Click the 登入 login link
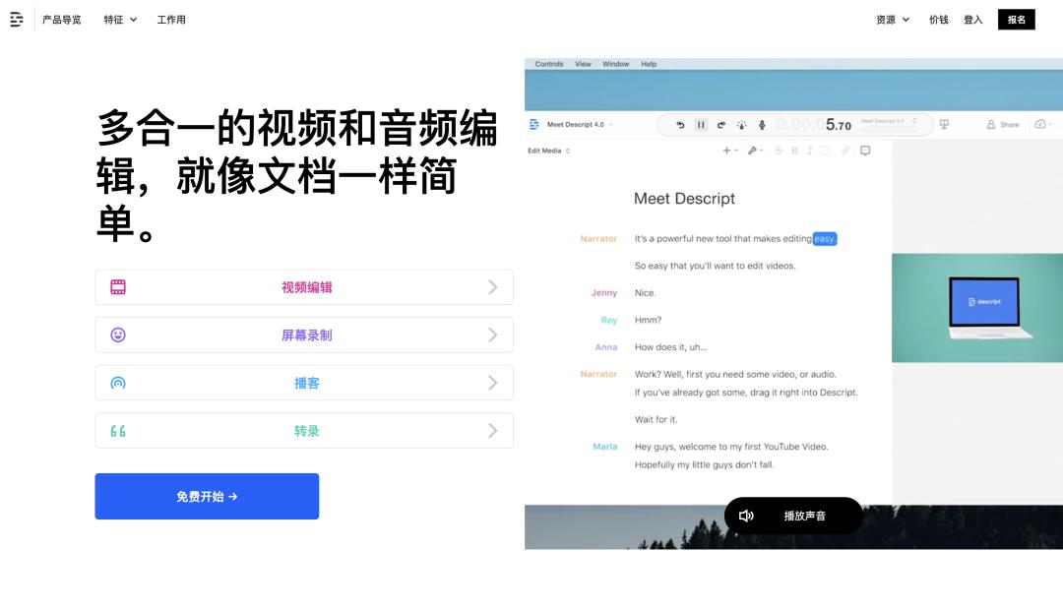 coord(972,20)
